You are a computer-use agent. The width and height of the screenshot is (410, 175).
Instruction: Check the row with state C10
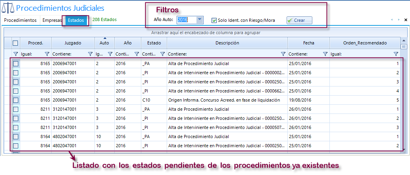(16, 100)
